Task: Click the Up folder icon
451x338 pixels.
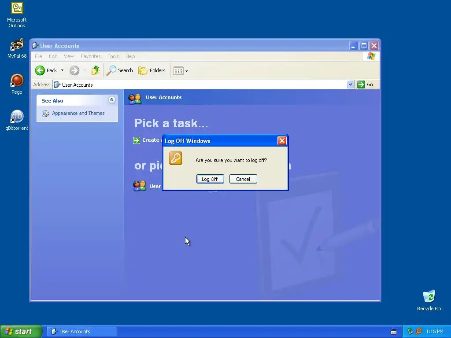Action: point(96,70)
